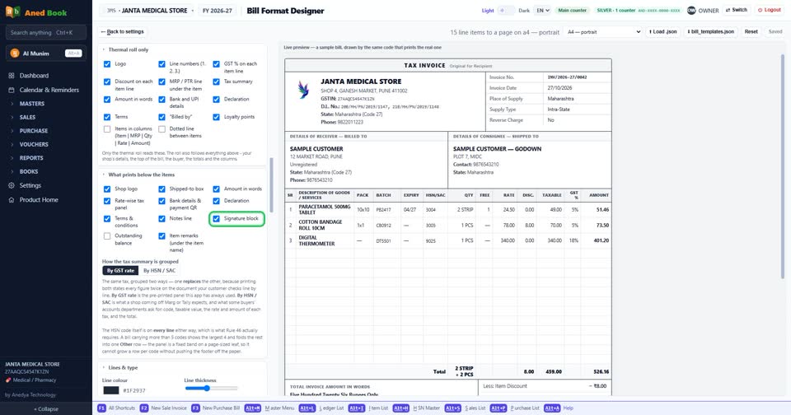Click the Switch user button
Image resolution: width=791 pixels, height=415 pixels.
click(x=737, y=10)
